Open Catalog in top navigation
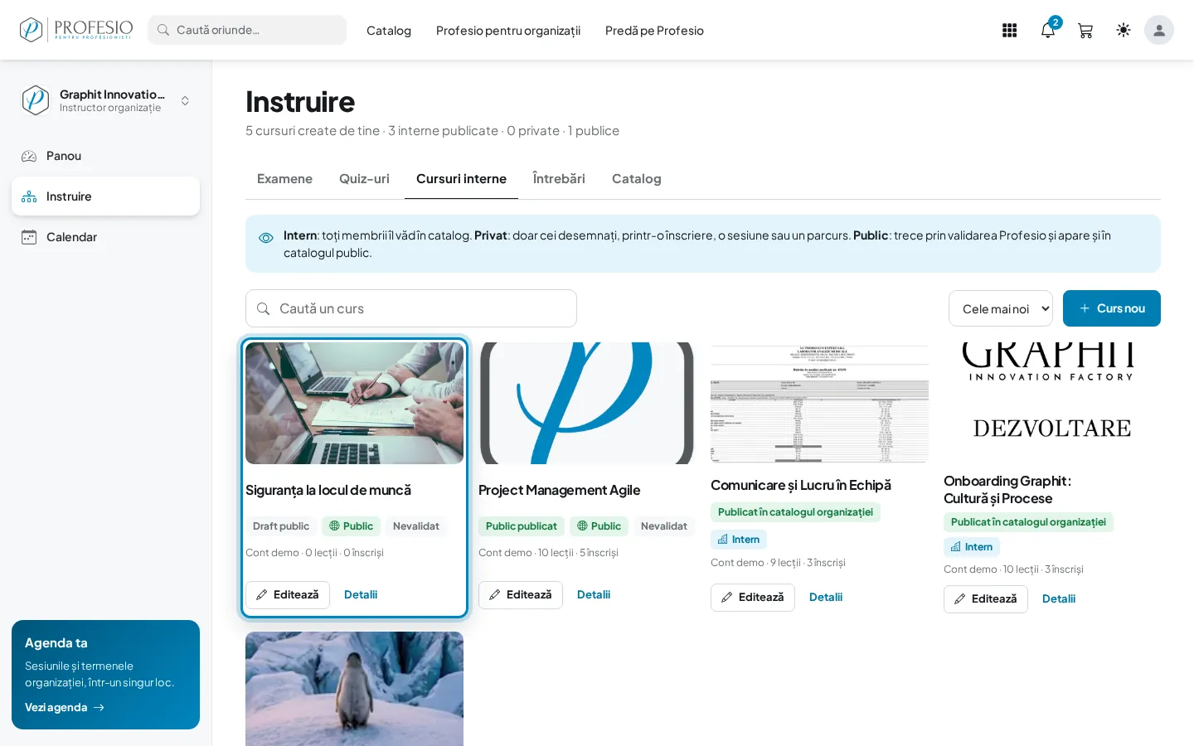Screen dimensions: 1194x746 (389, 31)
